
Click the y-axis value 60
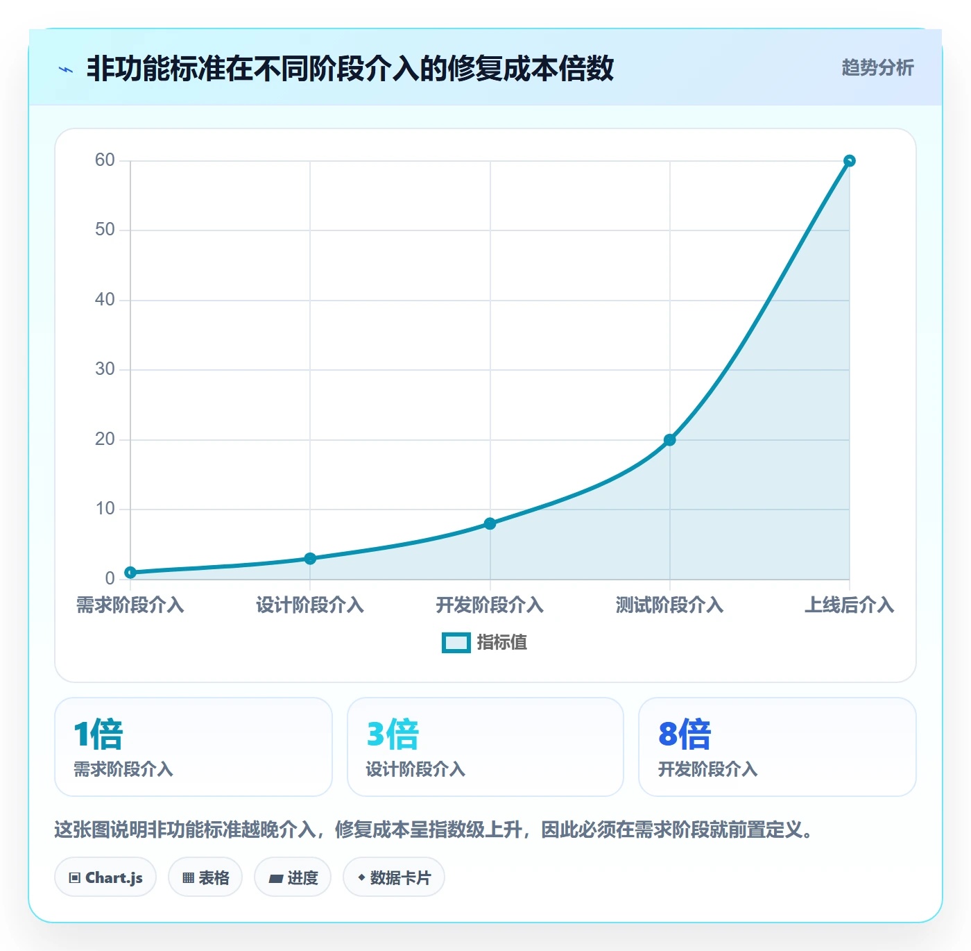pyautogui.click(x=105, y=160)
